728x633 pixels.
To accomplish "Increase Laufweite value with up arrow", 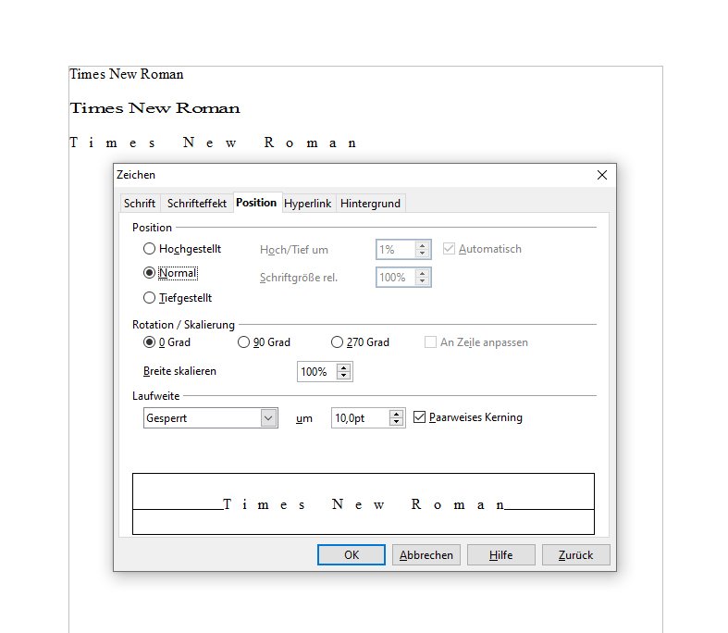I will (396, 414).
